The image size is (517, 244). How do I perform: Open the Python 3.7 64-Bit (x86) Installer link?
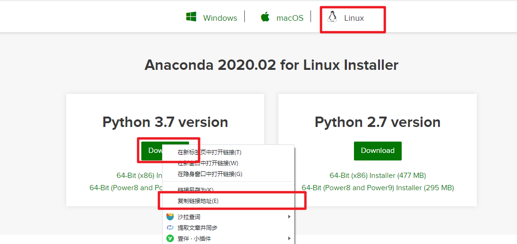click(139, 176)
